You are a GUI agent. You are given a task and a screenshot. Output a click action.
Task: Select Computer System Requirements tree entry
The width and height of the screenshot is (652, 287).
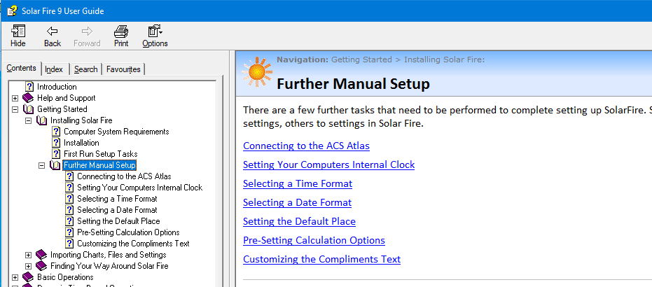tap(116, 132)
